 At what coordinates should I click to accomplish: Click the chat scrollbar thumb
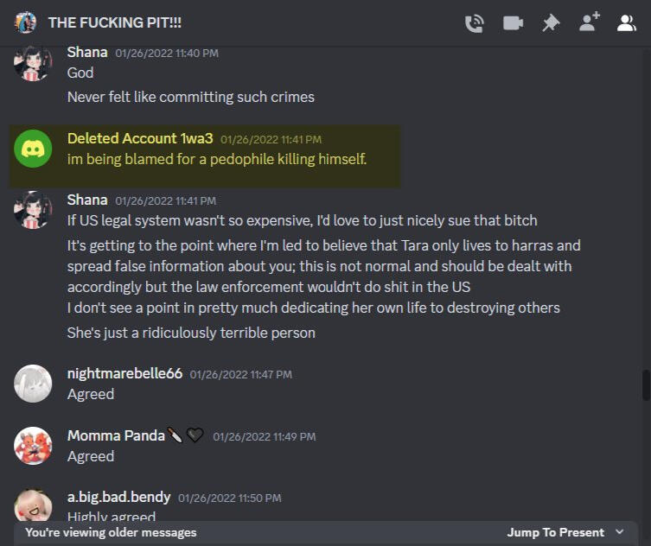coord(646,385)
